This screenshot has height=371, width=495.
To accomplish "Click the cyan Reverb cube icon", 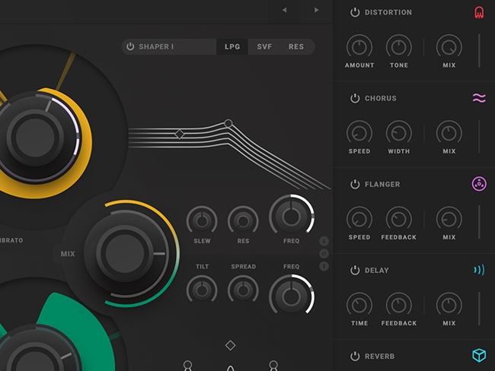I will (479, 356).
